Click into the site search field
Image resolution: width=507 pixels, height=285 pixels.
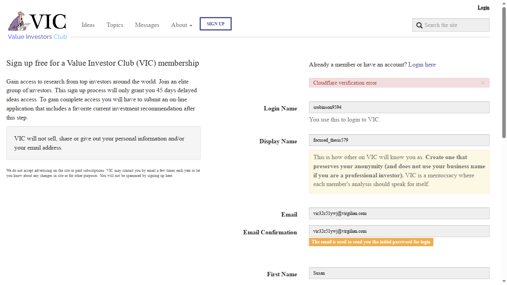point(456,25)
